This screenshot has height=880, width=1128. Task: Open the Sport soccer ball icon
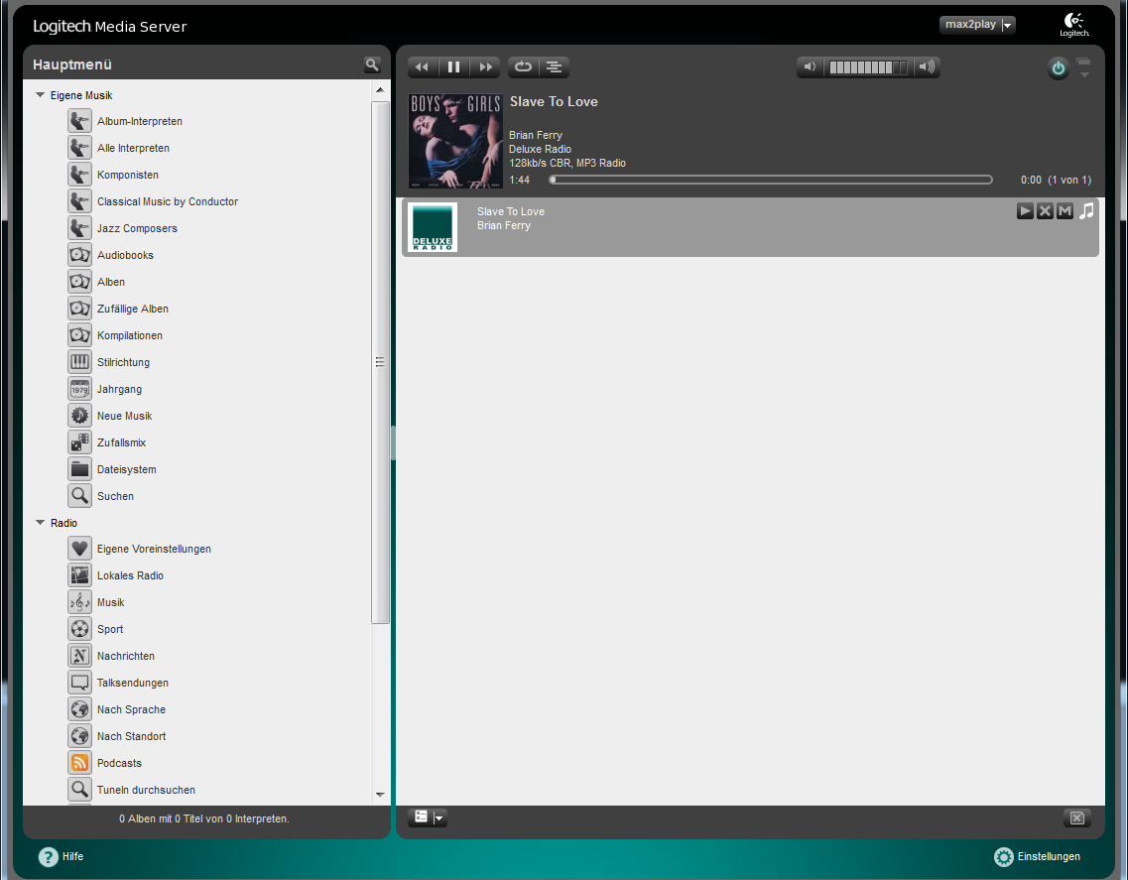point(79,629)
